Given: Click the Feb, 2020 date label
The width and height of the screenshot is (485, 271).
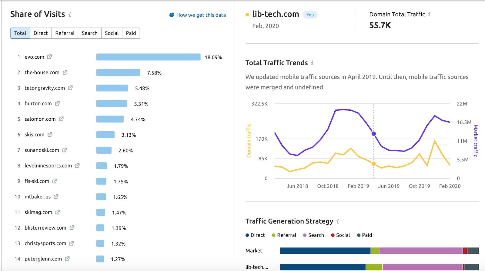Looking at the screenshot, I should click(x=266, y=26).
